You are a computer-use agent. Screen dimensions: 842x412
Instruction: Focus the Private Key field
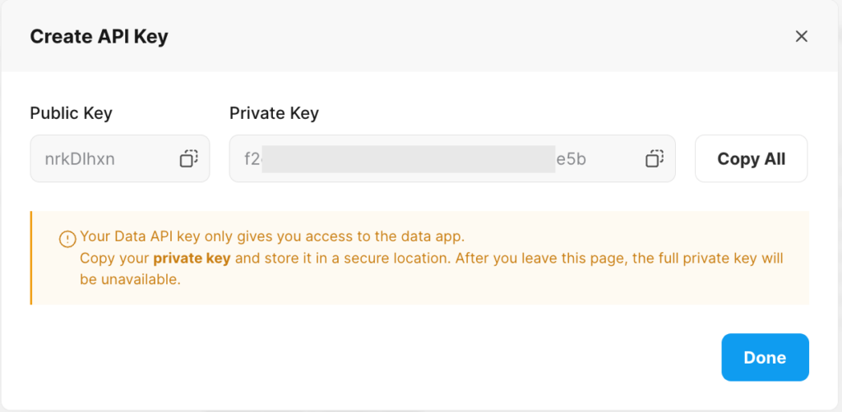pos(452,158)
